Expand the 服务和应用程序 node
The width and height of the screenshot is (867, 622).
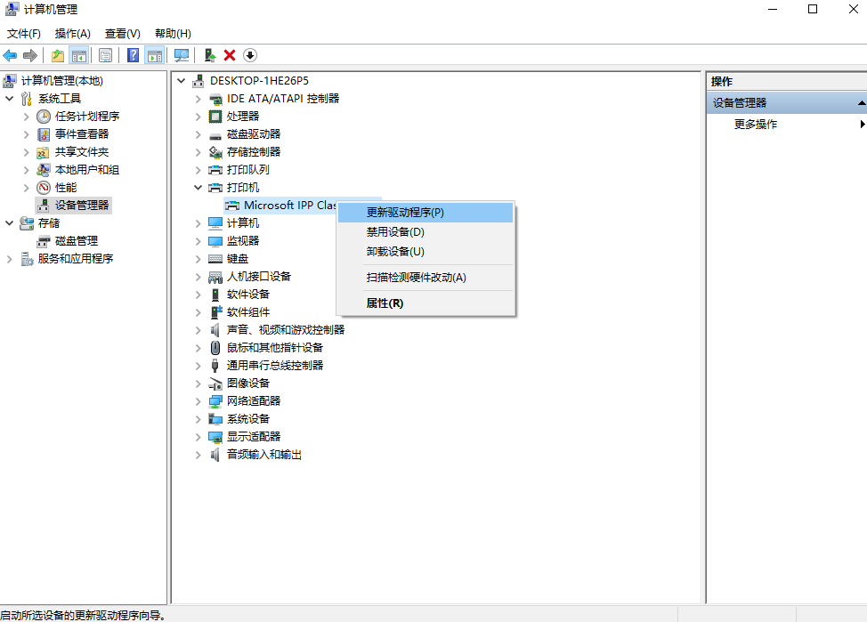point(10,259)
